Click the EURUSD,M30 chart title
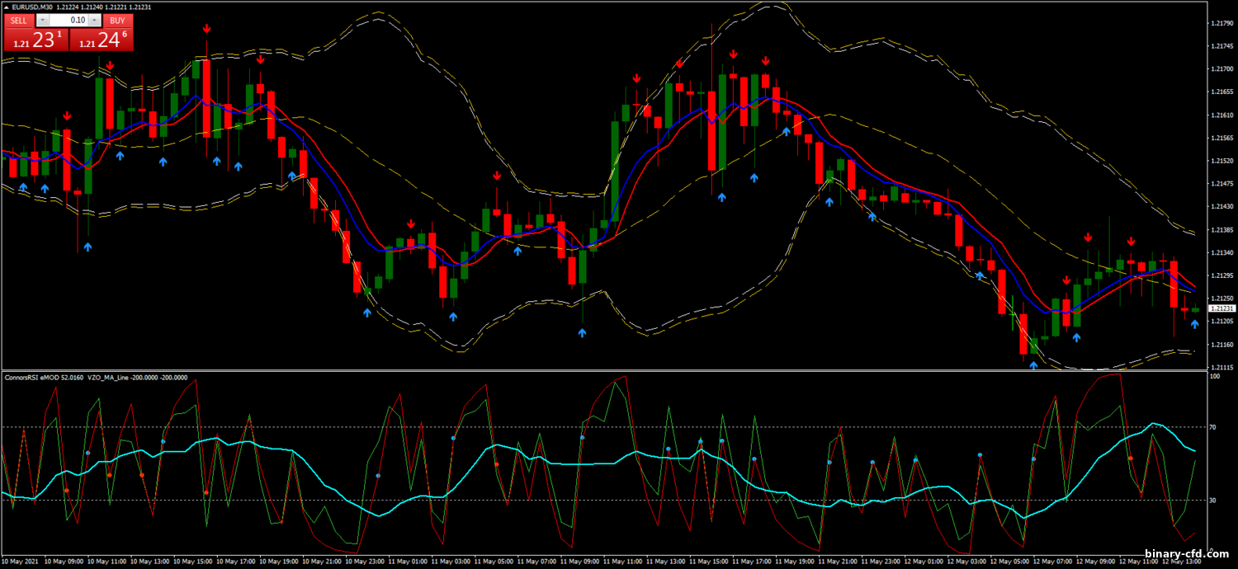 click(32, 7)
